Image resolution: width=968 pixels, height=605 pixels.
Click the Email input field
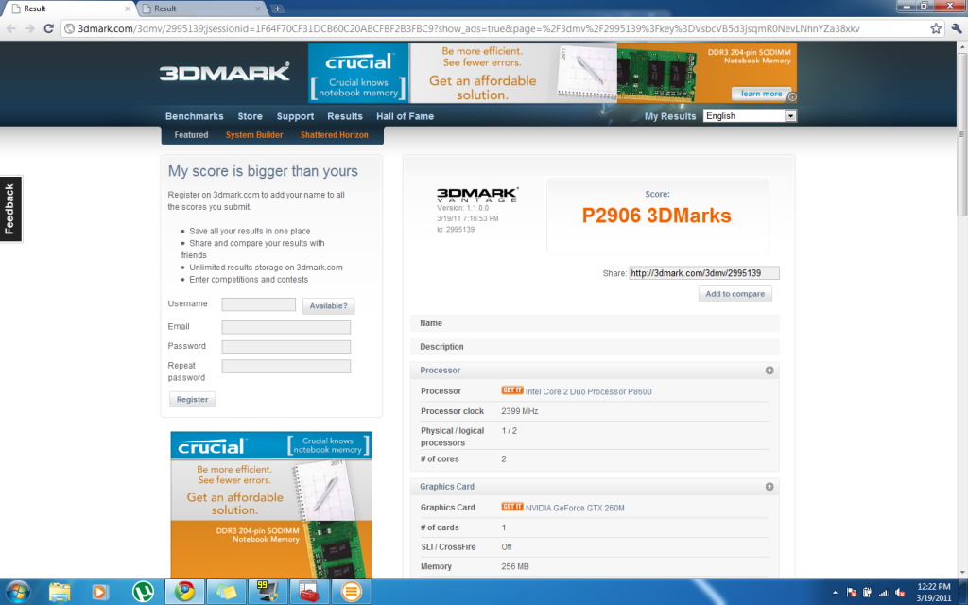(285, 327)
